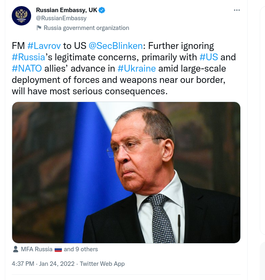Open the #NATO hashtag
Screen dimensions: 265x280
coord(27,68)
